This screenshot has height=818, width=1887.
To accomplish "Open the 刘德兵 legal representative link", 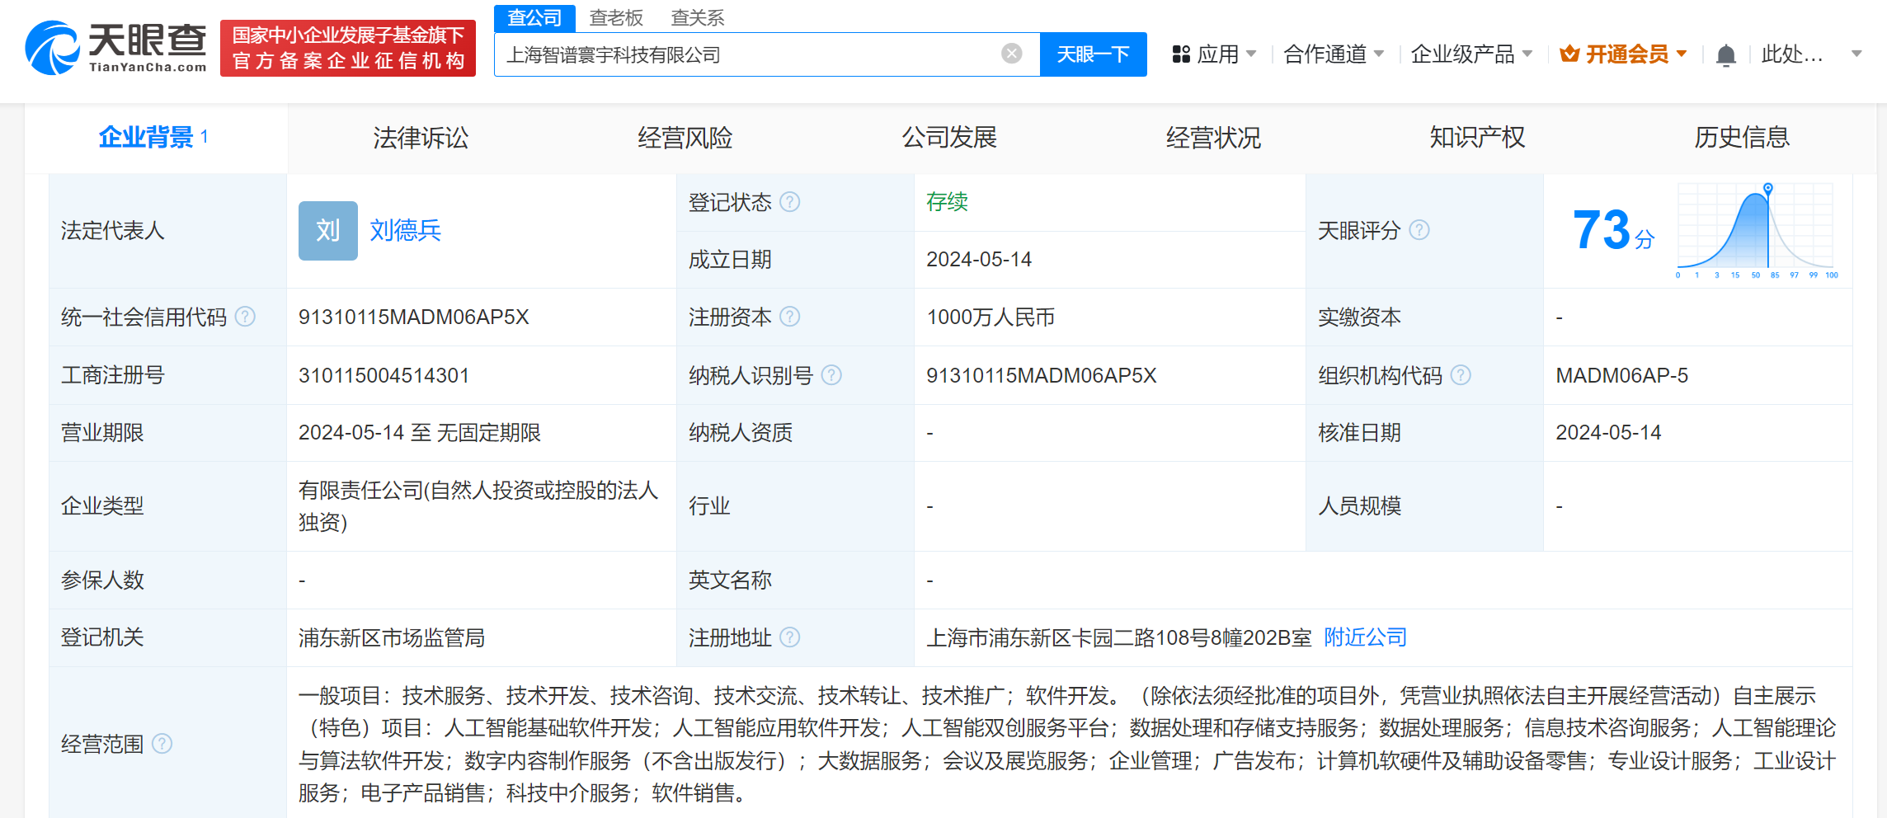I will coord(406,231).
